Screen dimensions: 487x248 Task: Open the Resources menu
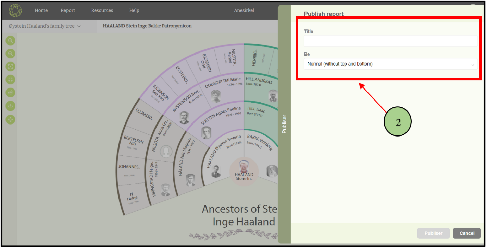coord(102,10)
